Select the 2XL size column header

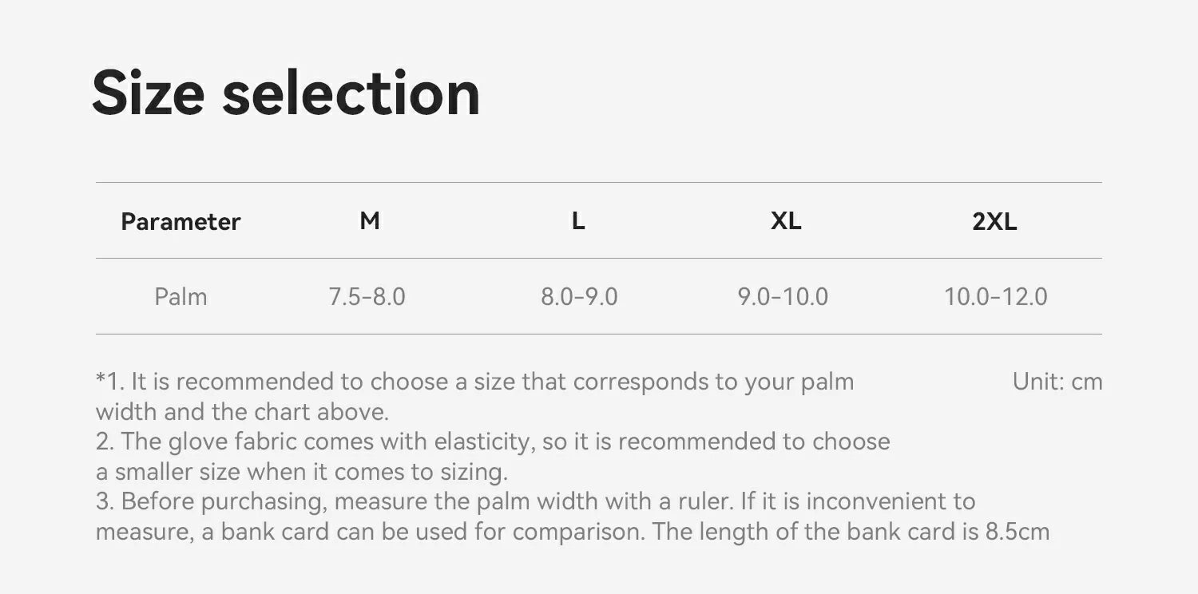(x=994, y=221)
